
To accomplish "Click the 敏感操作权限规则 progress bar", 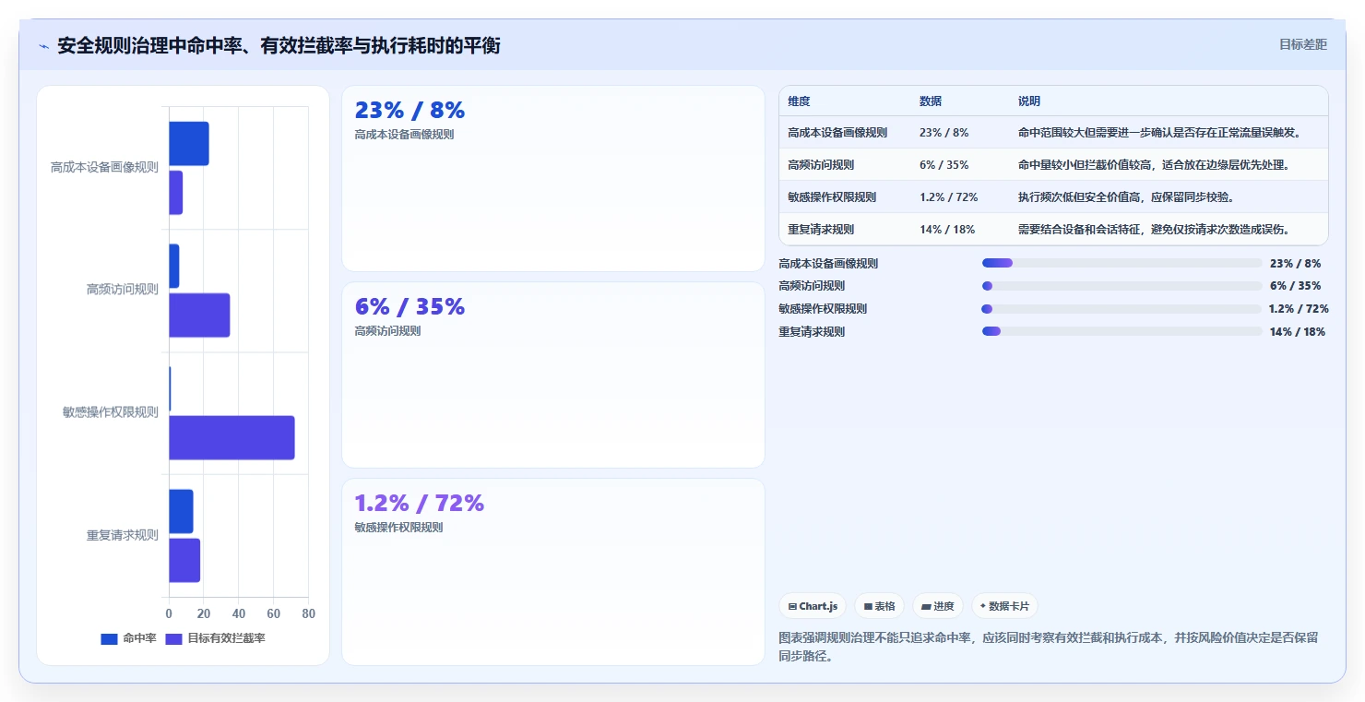I will (x=1122, y=309).
